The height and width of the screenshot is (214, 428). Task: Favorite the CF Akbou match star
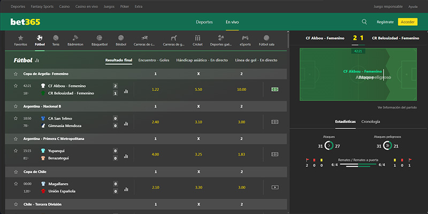coord(16,86)
